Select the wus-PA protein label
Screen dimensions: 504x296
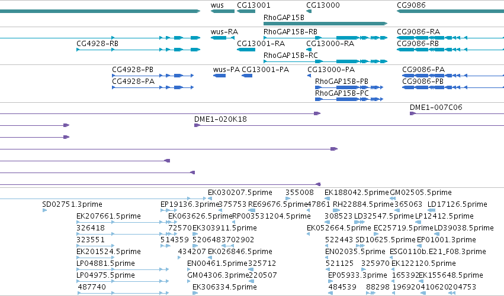(226, 70)
